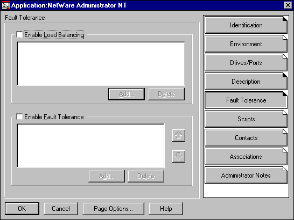The width and height of the screenshot is (294, 220).
Task: Click the application icon in title bar
Action: tap(5, 5)
